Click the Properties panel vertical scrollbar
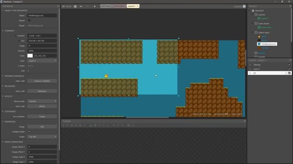 click(59, 79)
